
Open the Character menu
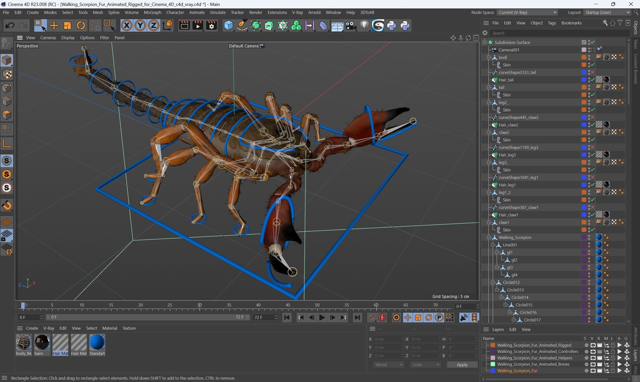click(x=175, y=12)
